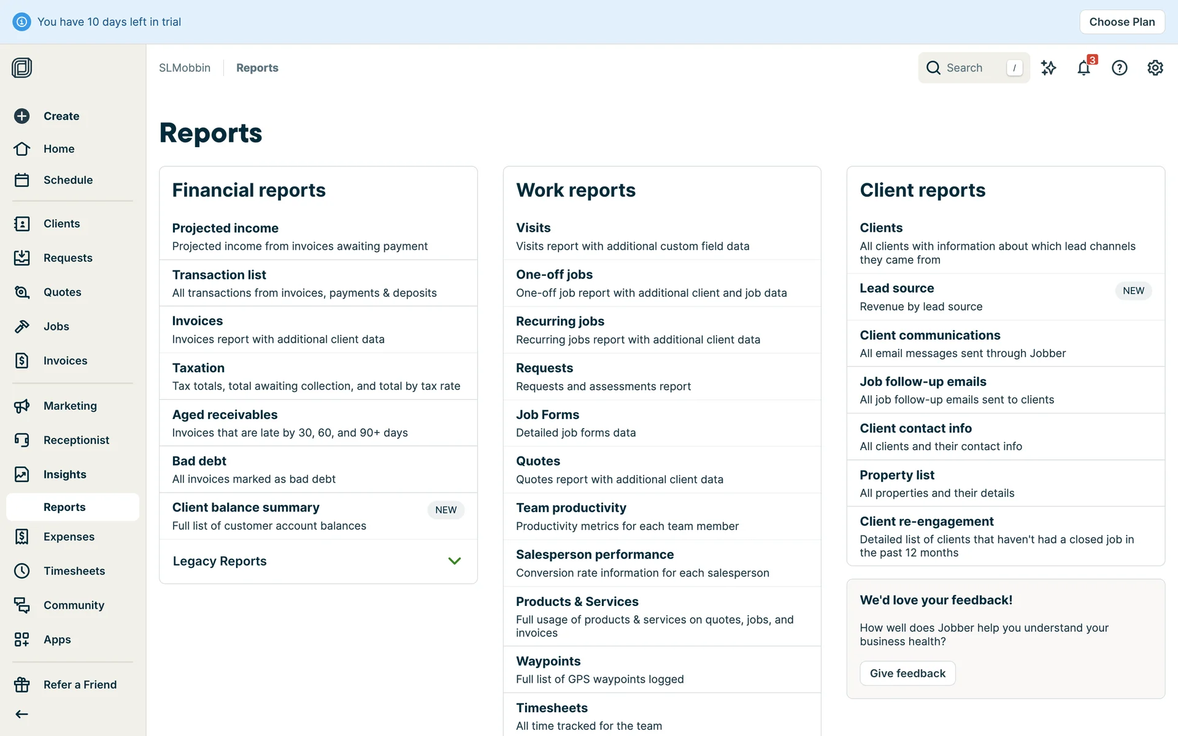Click the sparkle AI assistant icon
Image resolution: width=1178 pixels, height=736 pixels.
[x=1049, y=68]
